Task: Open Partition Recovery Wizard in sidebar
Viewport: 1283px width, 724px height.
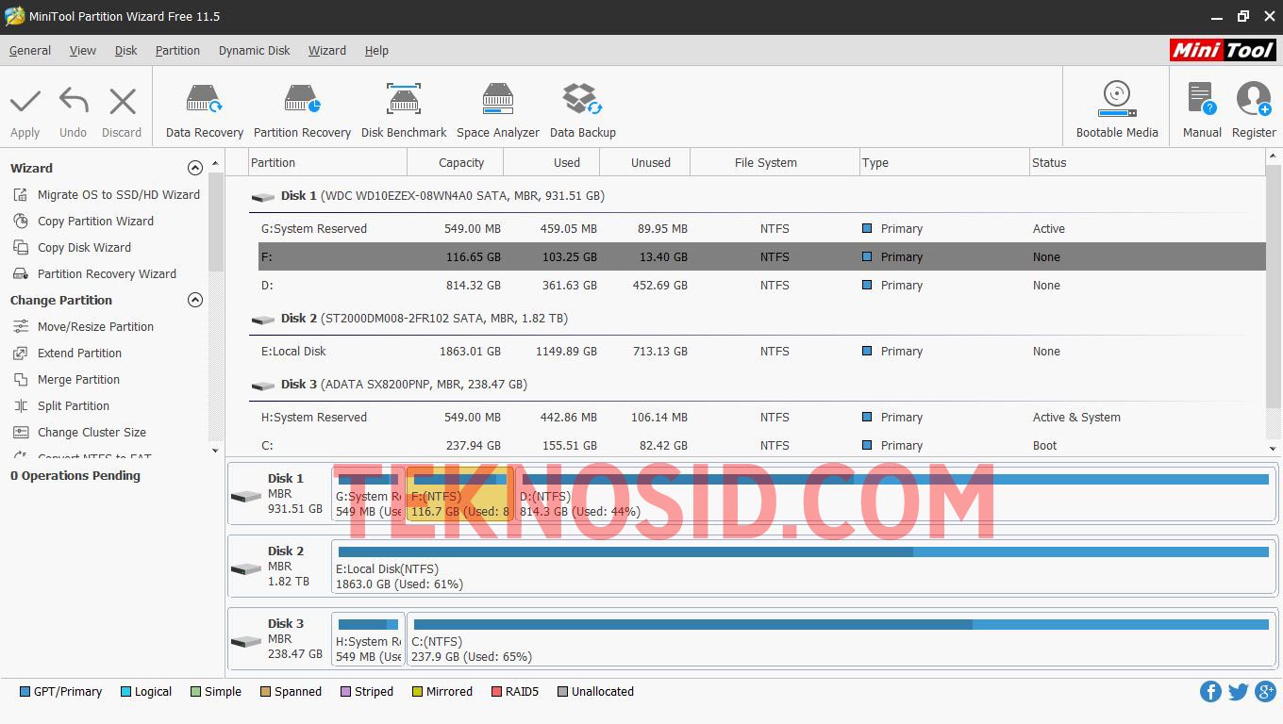Action: [107, 274]
